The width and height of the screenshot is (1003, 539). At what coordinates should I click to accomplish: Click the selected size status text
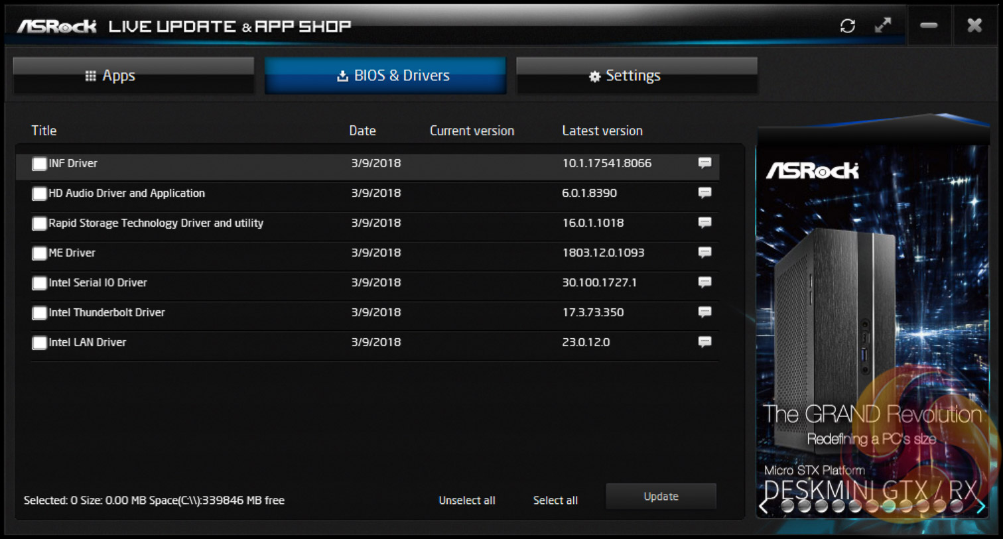[154, 501]
